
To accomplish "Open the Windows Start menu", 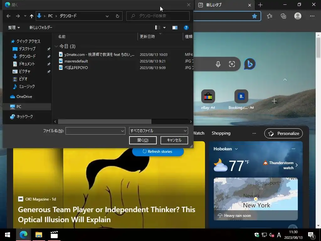I will [x=8, y=235].
